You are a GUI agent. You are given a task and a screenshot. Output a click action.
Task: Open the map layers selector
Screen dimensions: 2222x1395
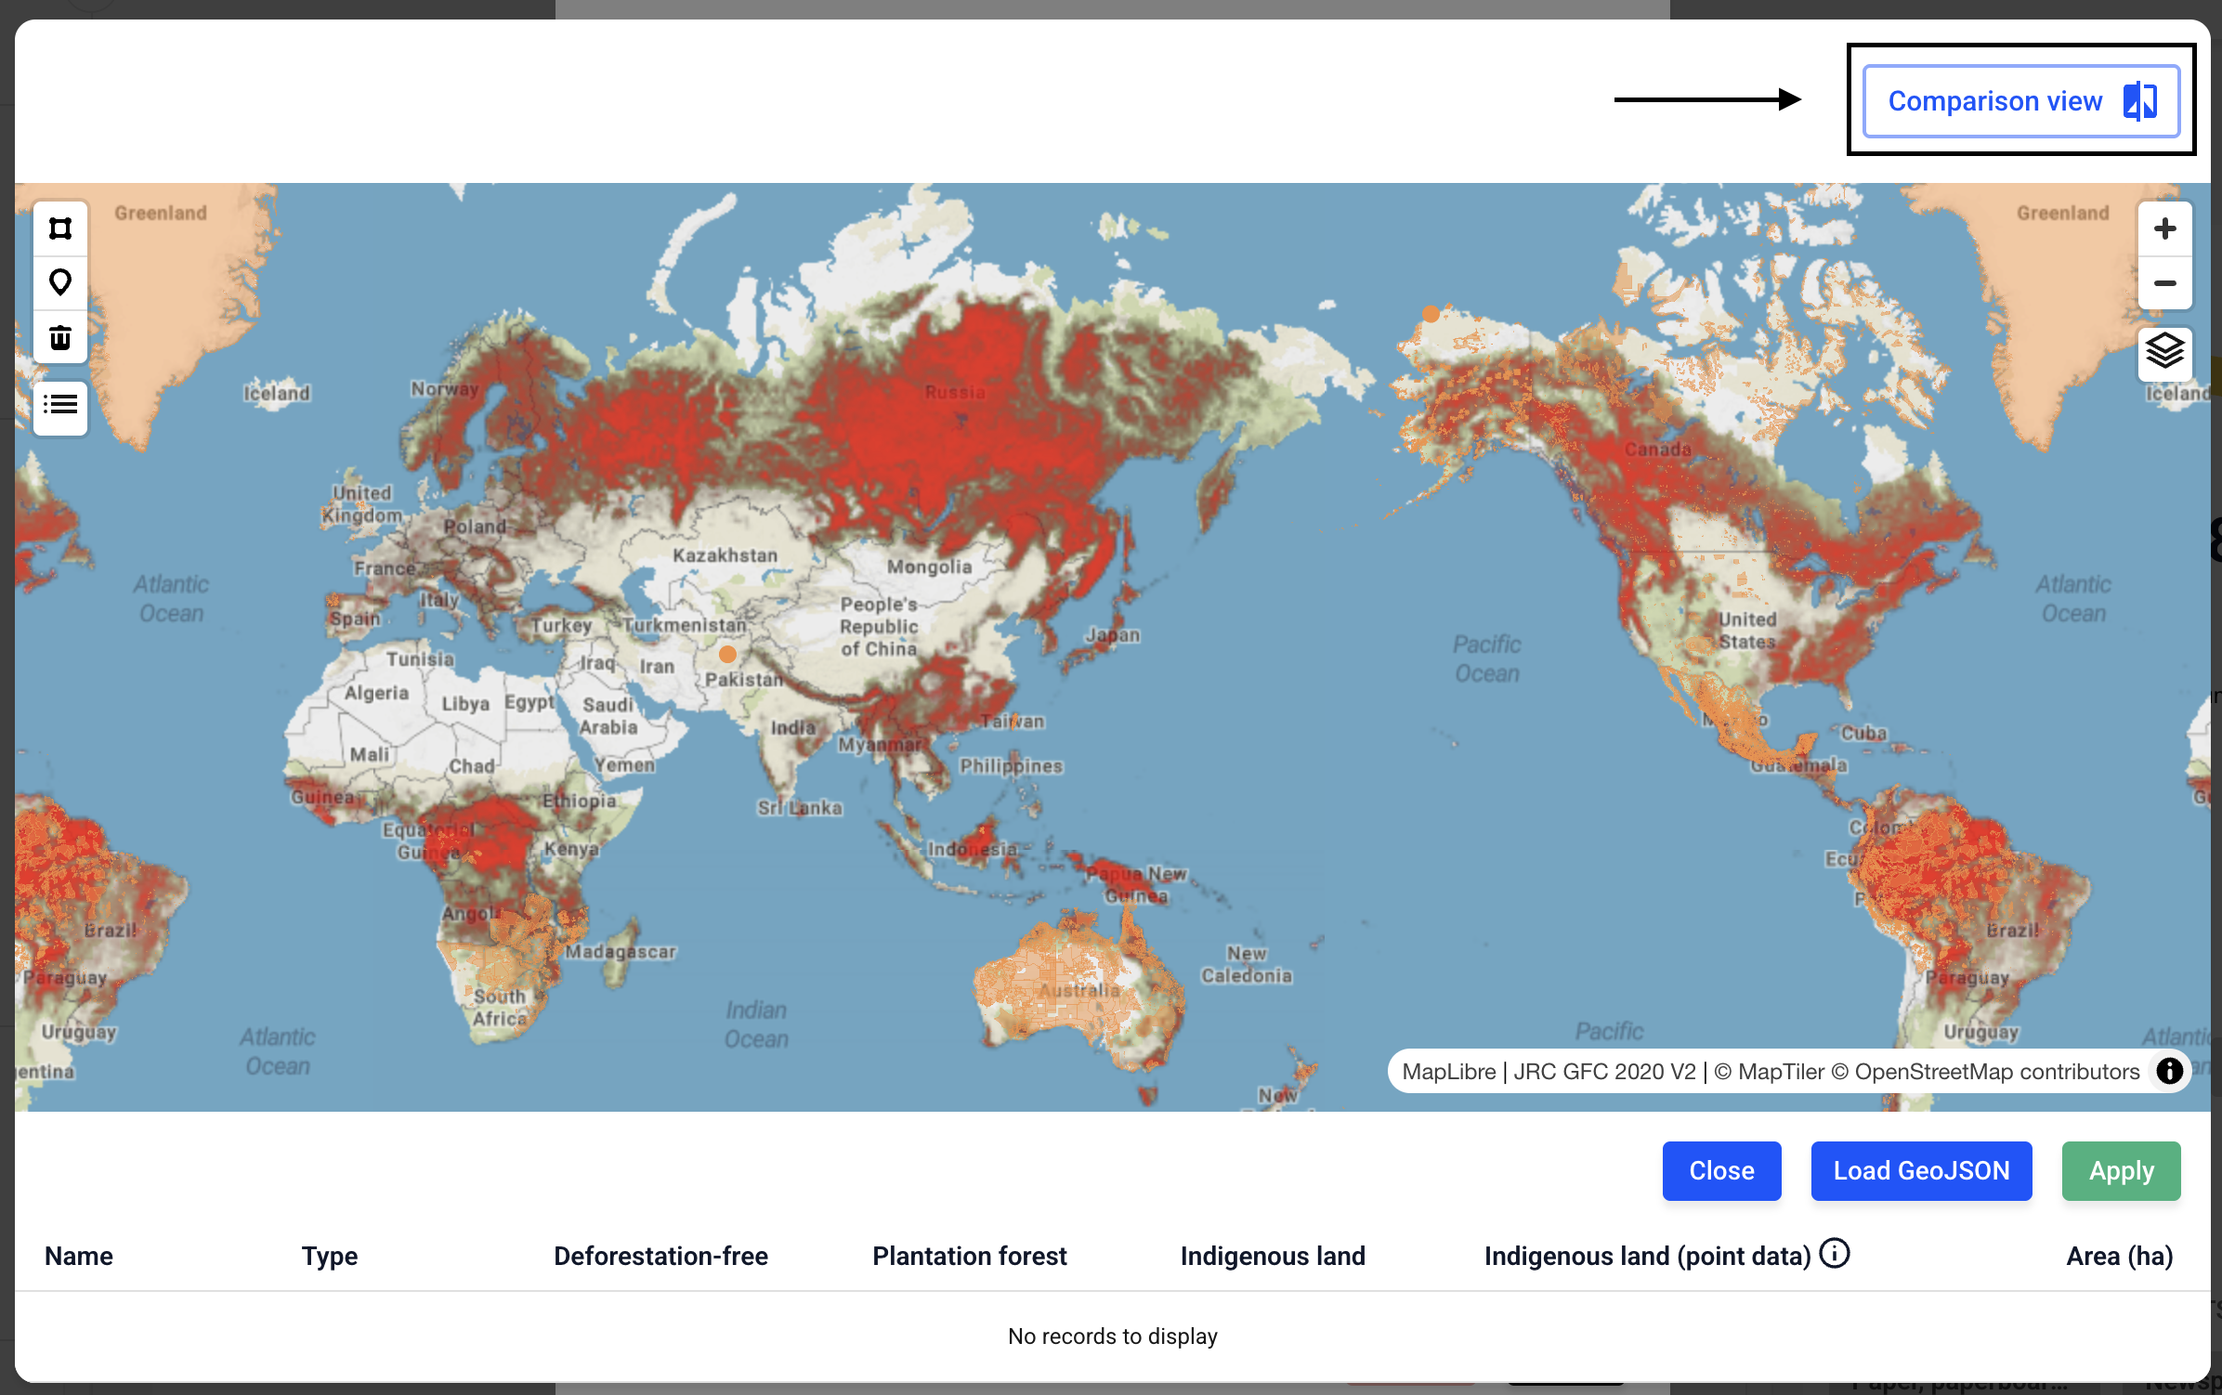pos(2164,352)
